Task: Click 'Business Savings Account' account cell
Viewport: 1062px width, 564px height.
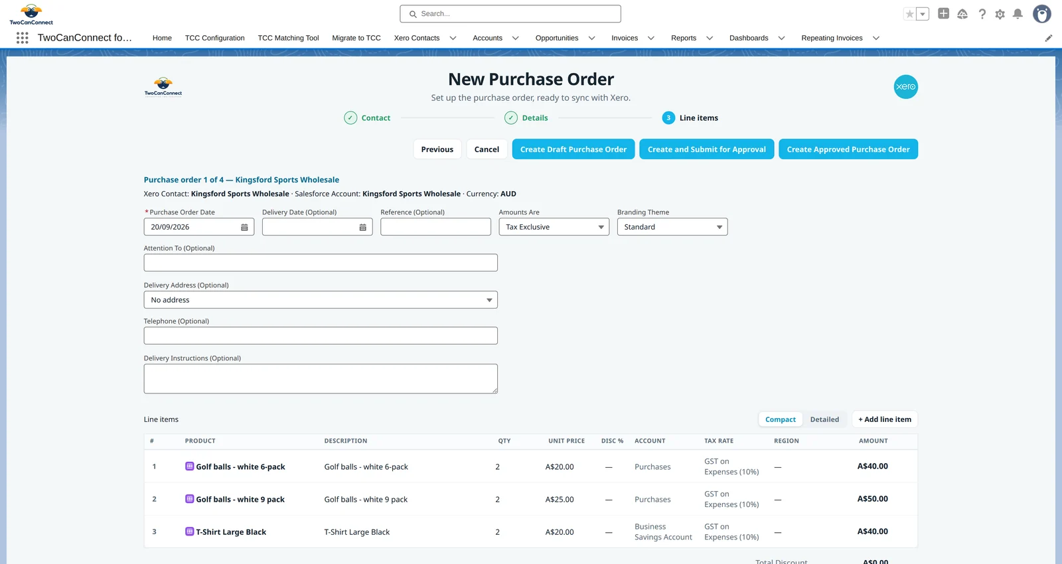Action: [663, 531]
